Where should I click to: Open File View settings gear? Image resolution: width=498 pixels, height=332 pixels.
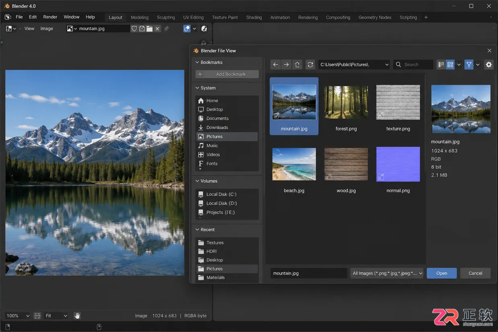point(489,64)
